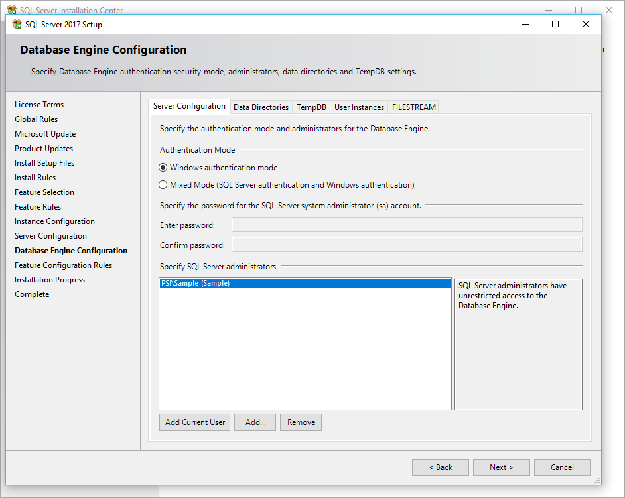Viewport: 625px width, 498px height.
Task: Click Feature Selection step in sidebar
Action: click(44, 192)
